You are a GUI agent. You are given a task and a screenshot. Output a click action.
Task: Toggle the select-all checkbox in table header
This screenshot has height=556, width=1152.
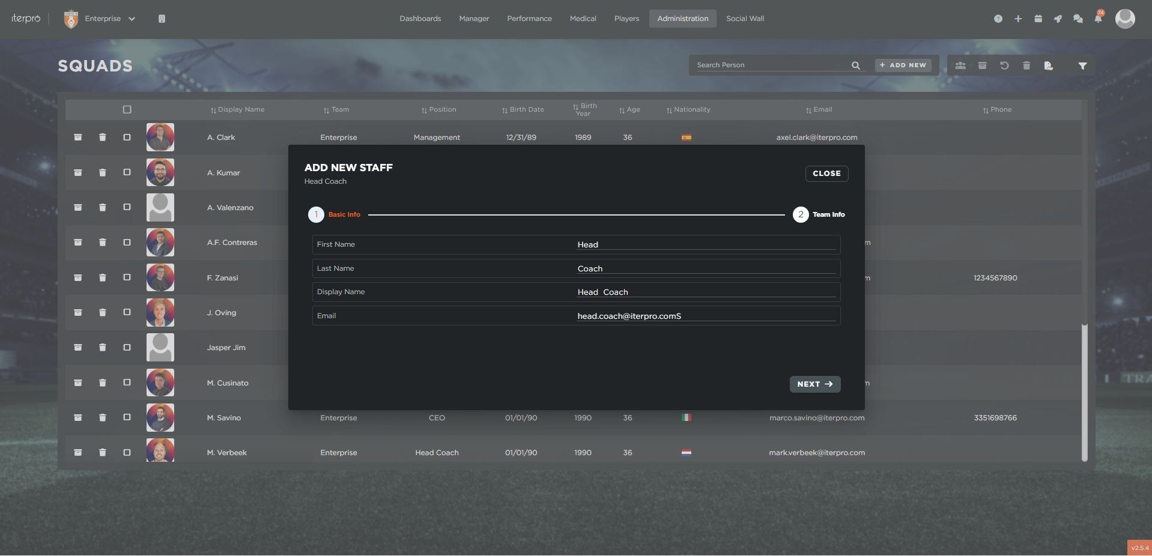coord(127,109)
